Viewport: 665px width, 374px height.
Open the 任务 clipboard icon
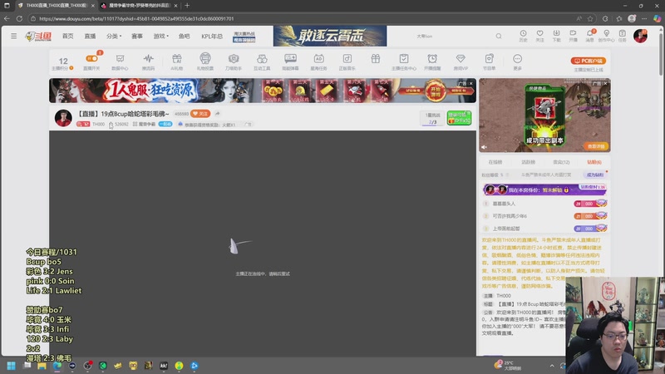(622, 36)
